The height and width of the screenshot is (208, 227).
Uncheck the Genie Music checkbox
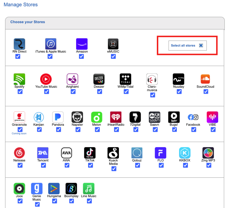[37, 204]
